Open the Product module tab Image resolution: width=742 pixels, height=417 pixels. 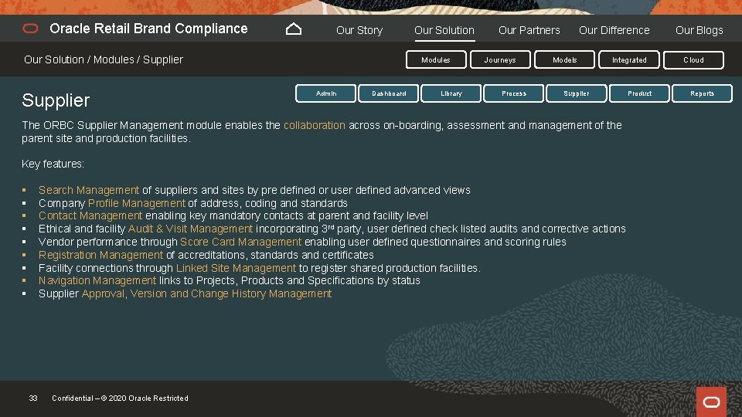click(639, 93)
